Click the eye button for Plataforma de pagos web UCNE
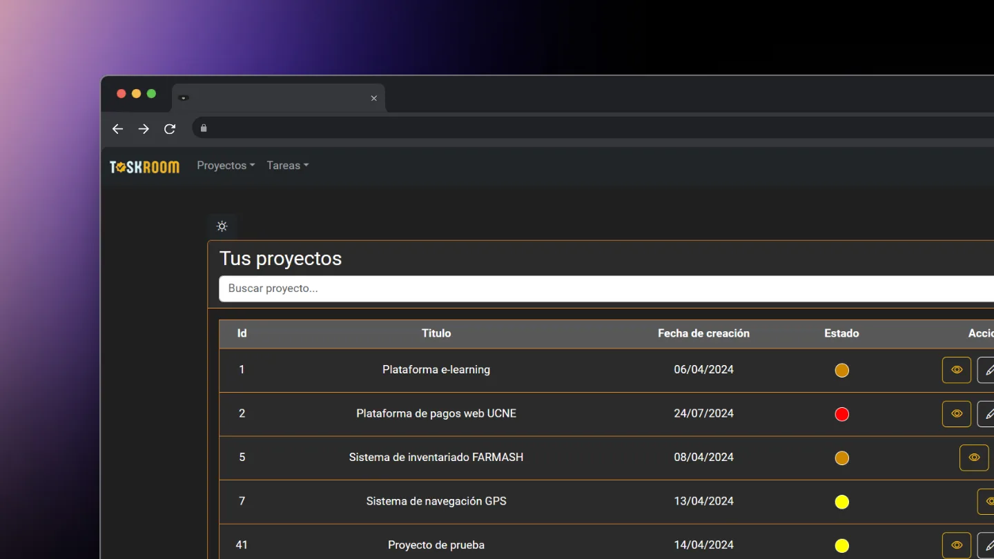This screenshot has height=559, width=994. click(x=957, y=414)
